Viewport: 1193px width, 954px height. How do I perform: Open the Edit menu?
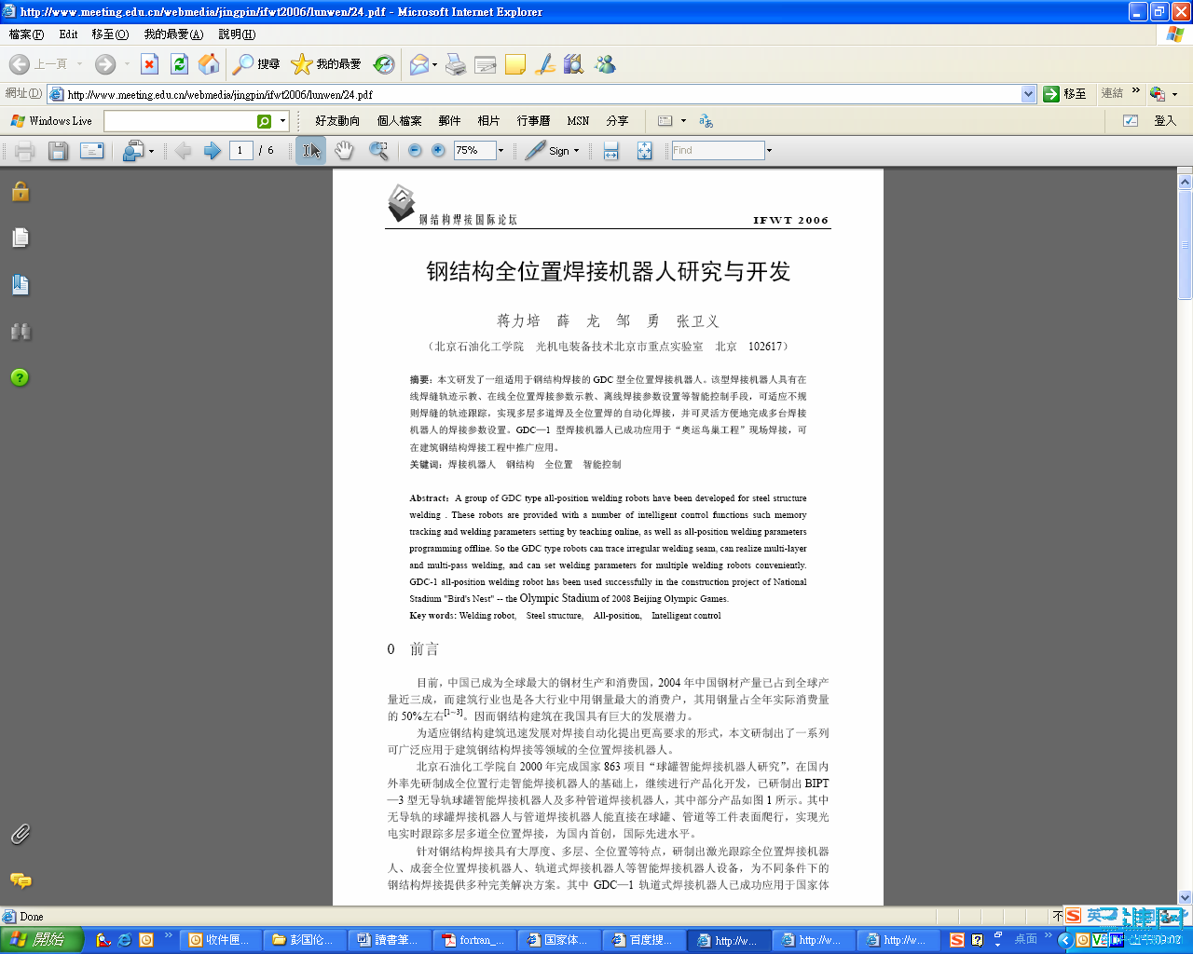pos(68,34)
